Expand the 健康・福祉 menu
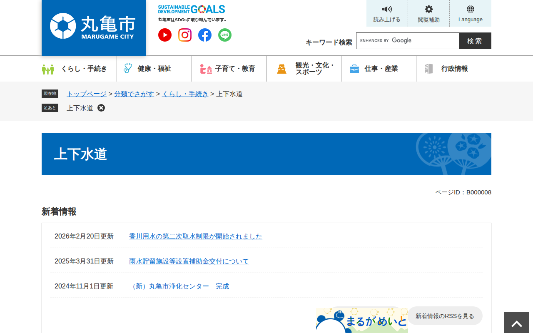This screenshot has height=333, width=533. point(154,69)
